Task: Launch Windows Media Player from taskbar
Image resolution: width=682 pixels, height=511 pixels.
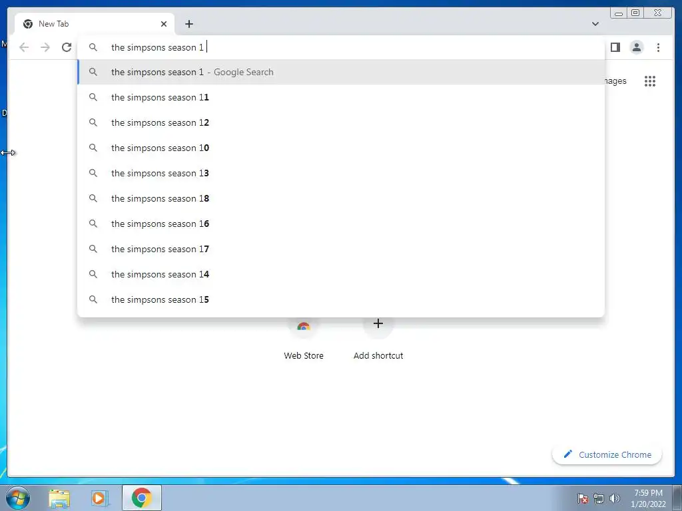Action: click(99, 498)
